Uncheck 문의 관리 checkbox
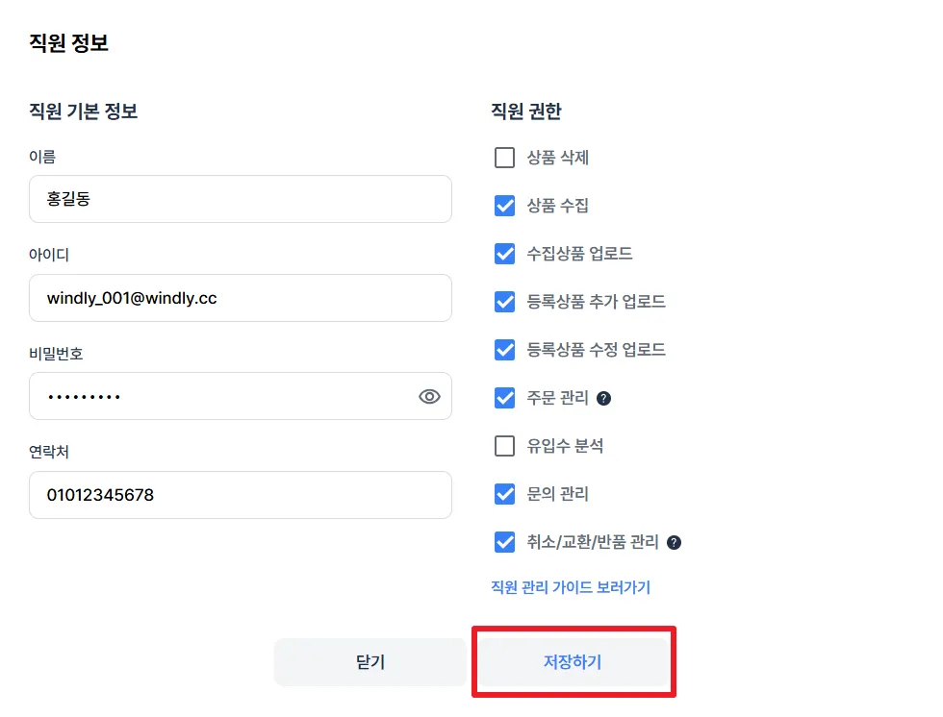 [x=504, y=494]
